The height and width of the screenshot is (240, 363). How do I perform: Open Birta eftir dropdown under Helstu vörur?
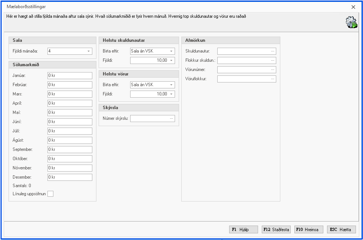(x=171, y=85)
